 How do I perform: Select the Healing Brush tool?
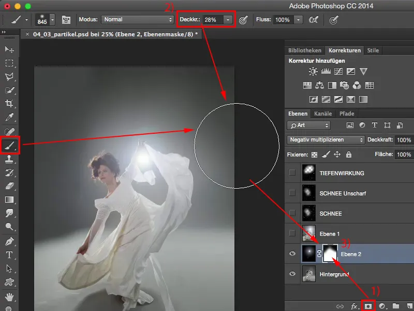(9, 132)
